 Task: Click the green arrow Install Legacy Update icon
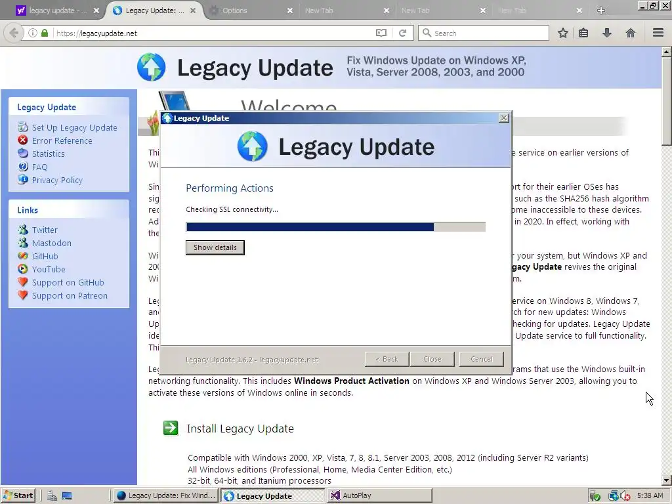(x=171, y=428)
